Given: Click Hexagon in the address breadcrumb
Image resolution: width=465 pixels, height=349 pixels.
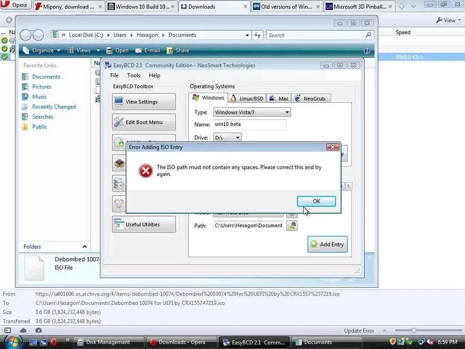Looking at the screenshot, I should [147, 35].
